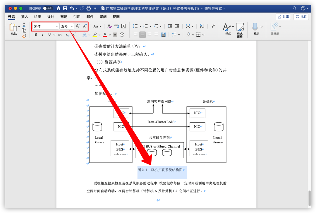Click the 共享 share button
Screen dimensions: 316x213
(x=283, y=17)
